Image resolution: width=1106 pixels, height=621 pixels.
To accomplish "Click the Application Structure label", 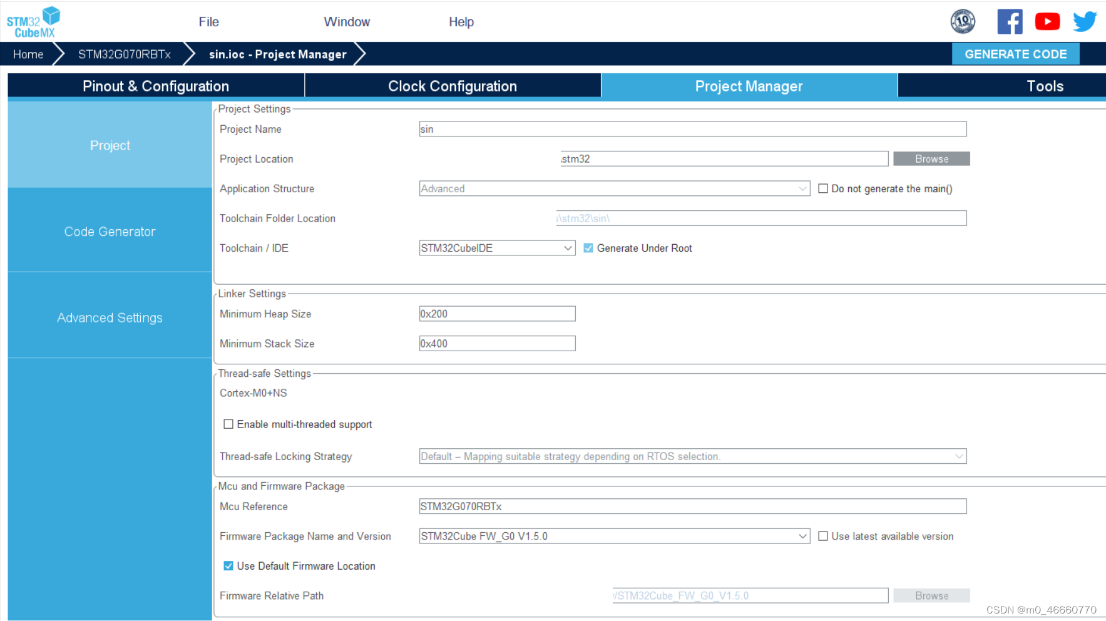I will [x=267, y=188].
